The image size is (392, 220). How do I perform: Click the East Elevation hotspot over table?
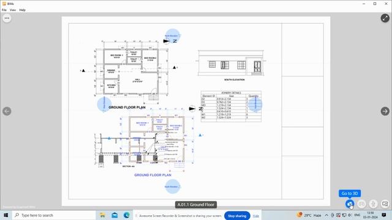coord(255,104)
